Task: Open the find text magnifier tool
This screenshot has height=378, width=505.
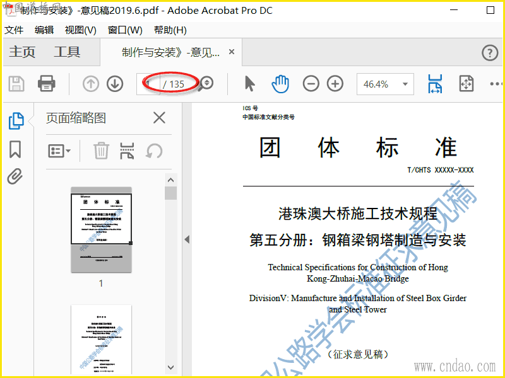Action: pos(206,84)
